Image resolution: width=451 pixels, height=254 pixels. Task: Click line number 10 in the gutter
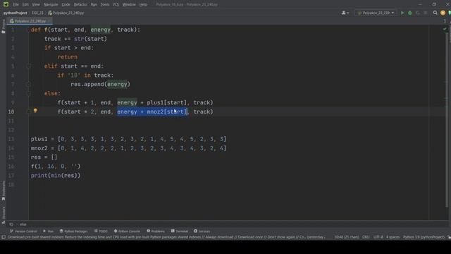[11, 111]
